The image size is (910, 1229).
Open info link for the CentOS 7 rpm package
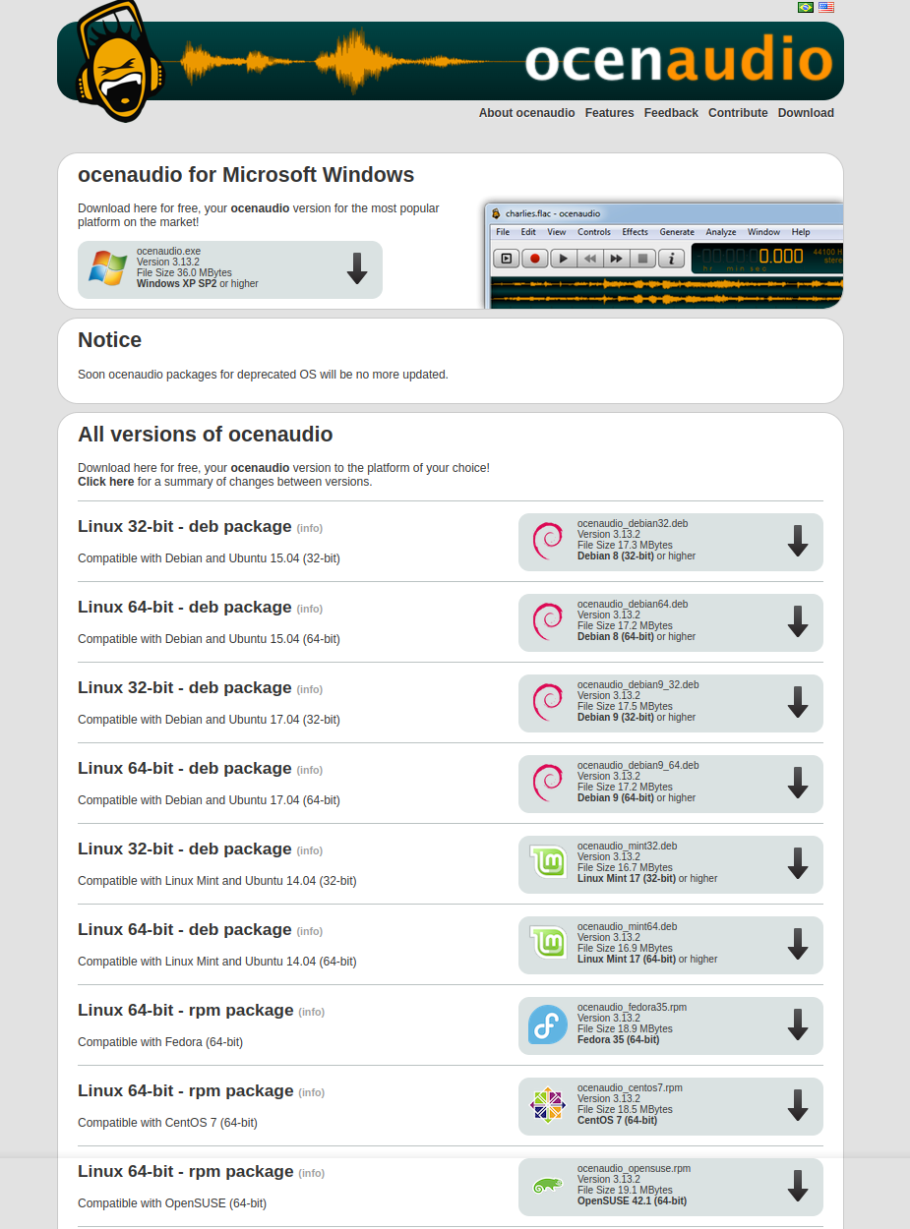coord(312,1092)
